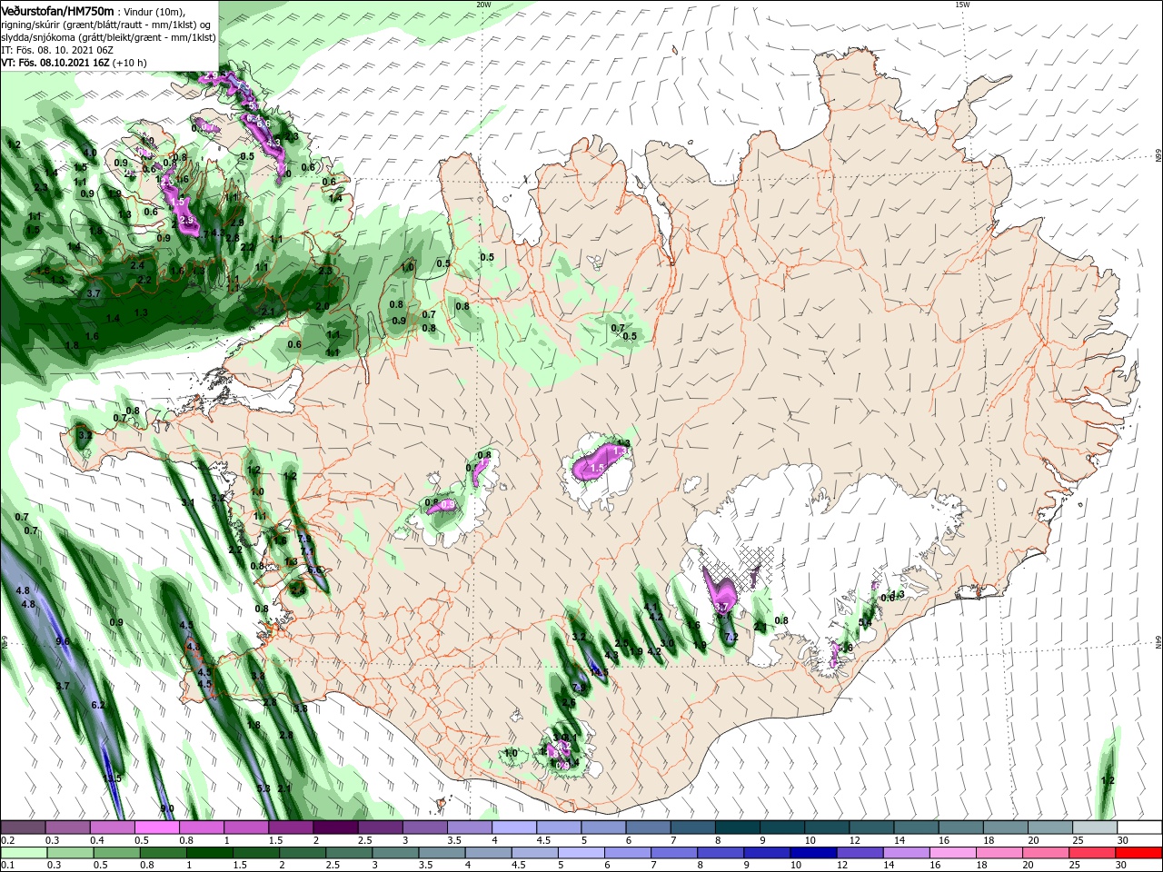1163x872 pixels.
Task: Click the 7.2 precipitation value on the map
Action: point(731,637)
